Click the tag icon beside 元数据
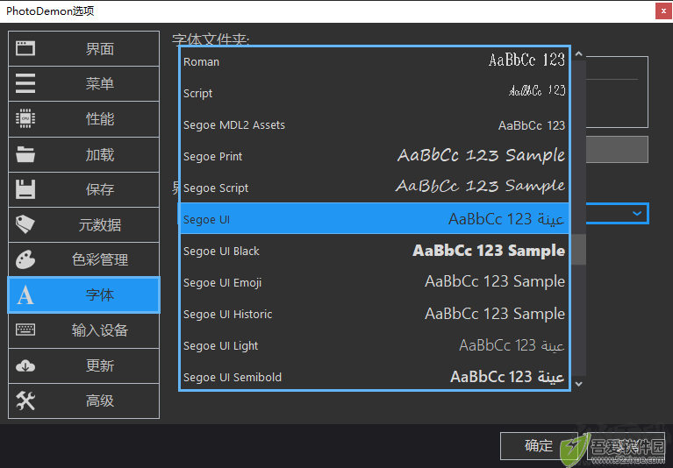Viewport: 673px width, 468px height. coord(25,224)
